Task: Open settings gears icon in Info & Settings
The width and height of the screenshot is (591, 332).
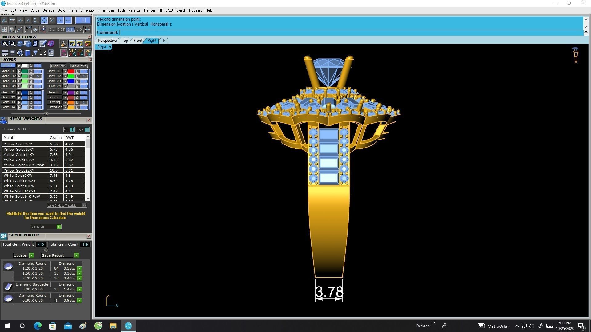Action: pyautogui.click(x=5, y=44)
